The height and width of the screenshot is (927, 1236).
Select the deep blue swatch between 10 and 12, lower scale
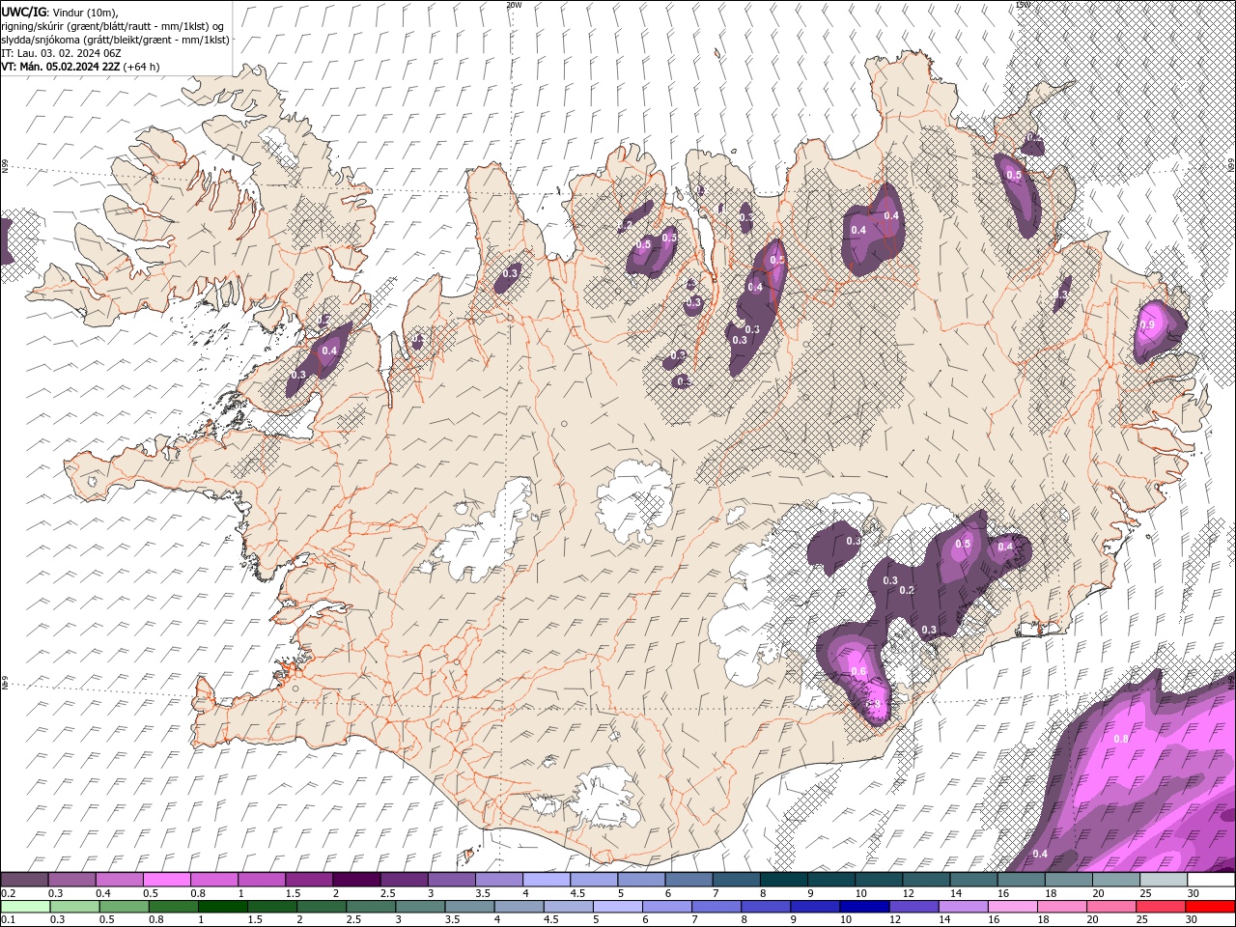pyautogui.click(x=864, y=907)
